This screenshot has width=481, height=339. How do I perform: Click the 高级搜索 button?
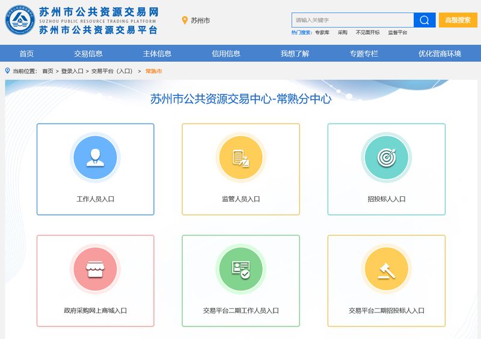pyautogui.click(x=458, y=20)
